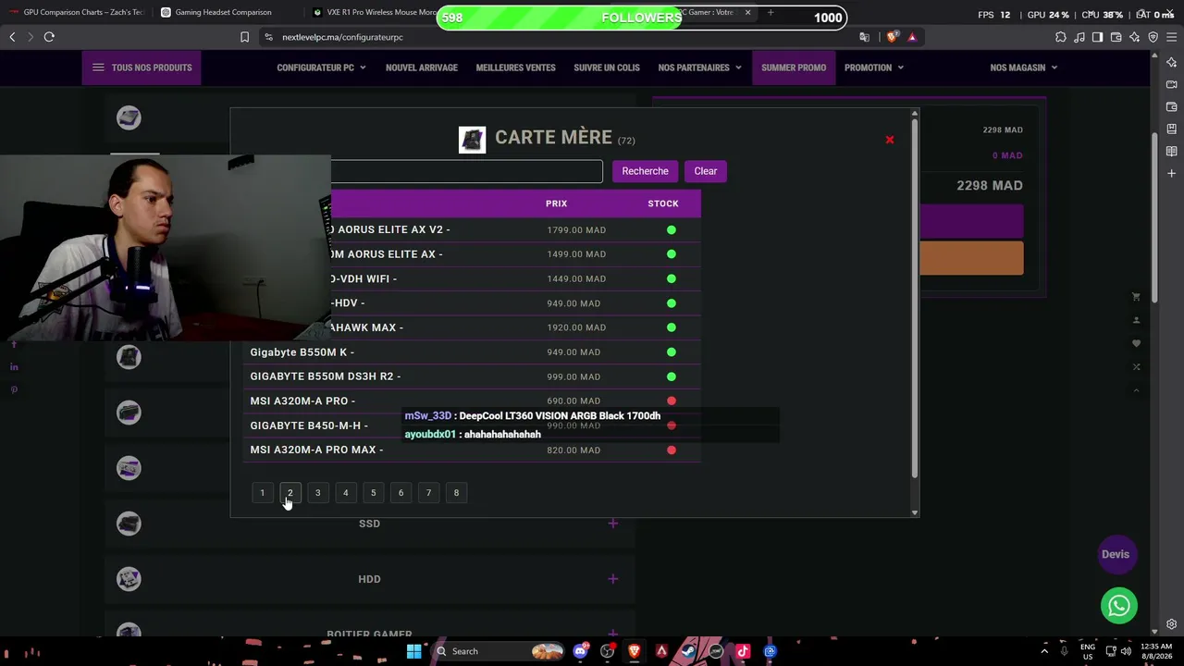Go back to the previous page
This screenshot has height=666, width=1184.
12,37
